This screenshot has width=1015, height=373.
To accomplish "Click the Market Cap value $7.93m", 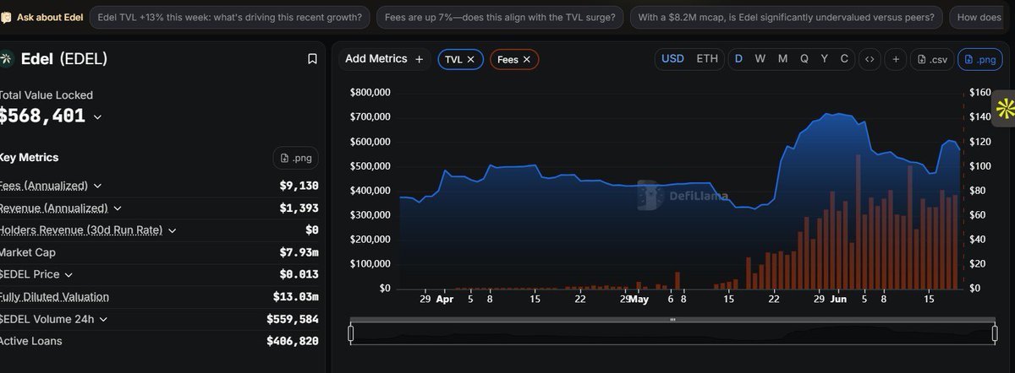I will coord(299,252).
